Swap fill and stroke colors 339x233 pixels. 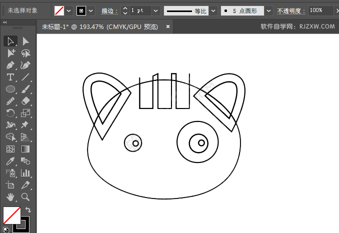pyautogui.click(x=28, y=210)
